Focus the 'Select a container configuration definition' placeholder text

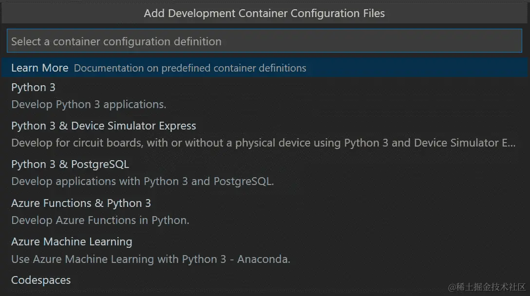coord(116,41)
